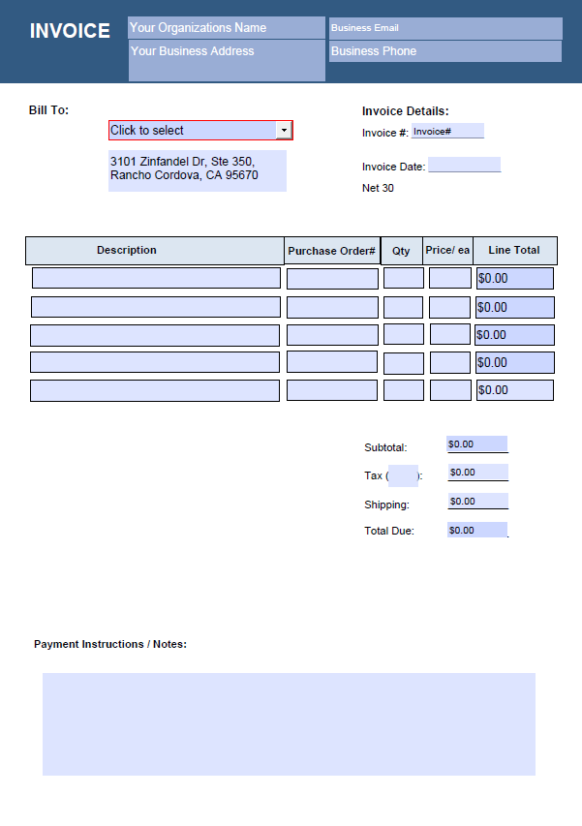Click third row Purchase Order# field
582x826 pixels.
(x=332, y=335)
